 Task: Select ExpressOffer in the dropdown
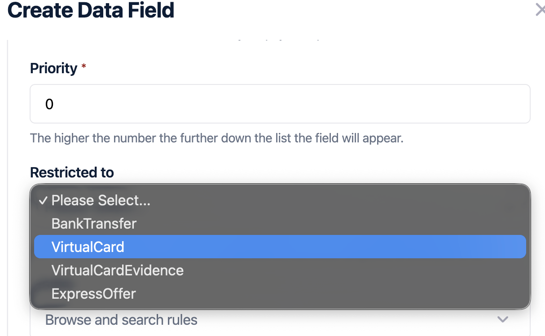[x=93, y=294]
